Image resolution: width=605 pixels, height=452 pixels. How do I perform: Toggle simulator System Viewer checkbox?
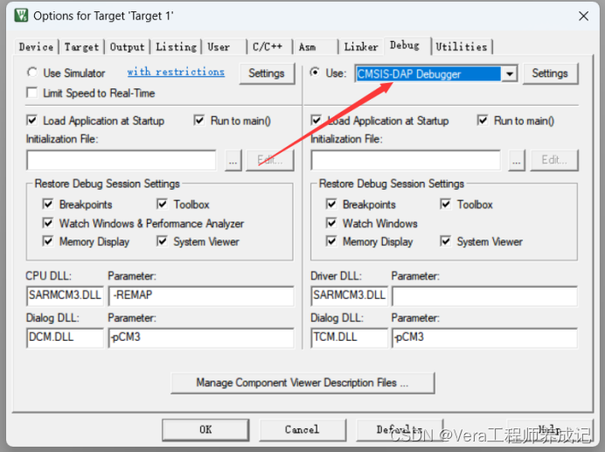(162, 241)
